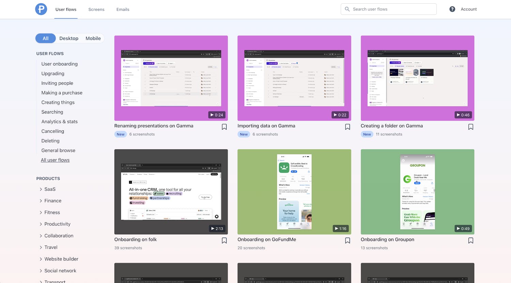Click the Search user flows field
The height and width of the screenshot is (283, 511).
coord(392,9)
